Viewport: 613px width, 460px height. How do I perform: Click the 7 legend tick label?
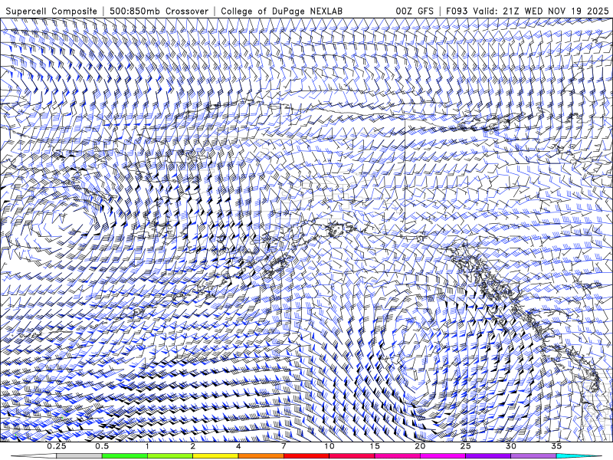coord(284,446)
